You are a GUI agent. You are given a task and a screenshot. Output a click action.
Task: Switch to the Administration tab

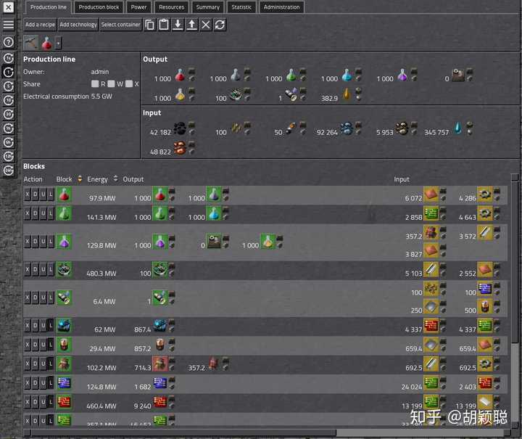281,7
